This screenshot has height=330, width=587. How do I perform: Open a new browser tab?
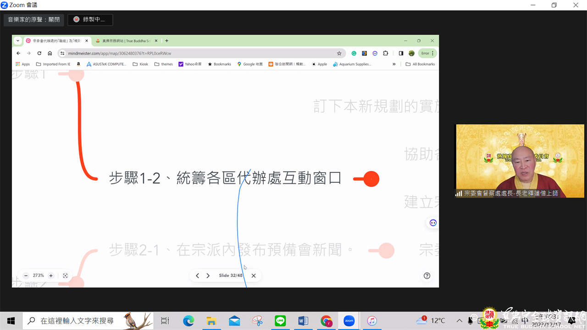[166, 41]
